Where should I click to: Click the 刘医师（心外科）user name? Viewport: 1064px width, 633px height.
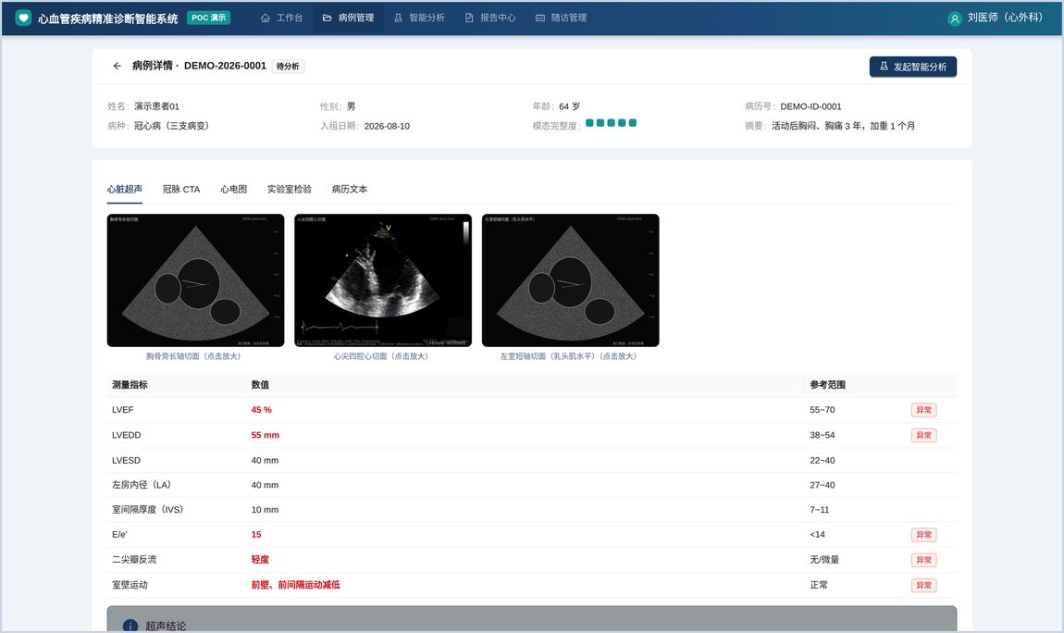coord(1005,18)
